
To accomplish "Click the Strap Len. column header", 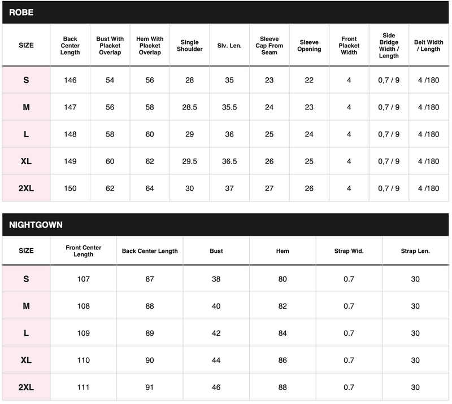I will click(415, 251).
